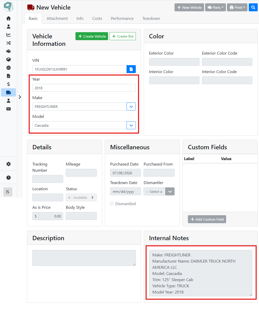Screen dimensions: 259x312
Task: Click the Mileage field
Action: tap(81, 173)
